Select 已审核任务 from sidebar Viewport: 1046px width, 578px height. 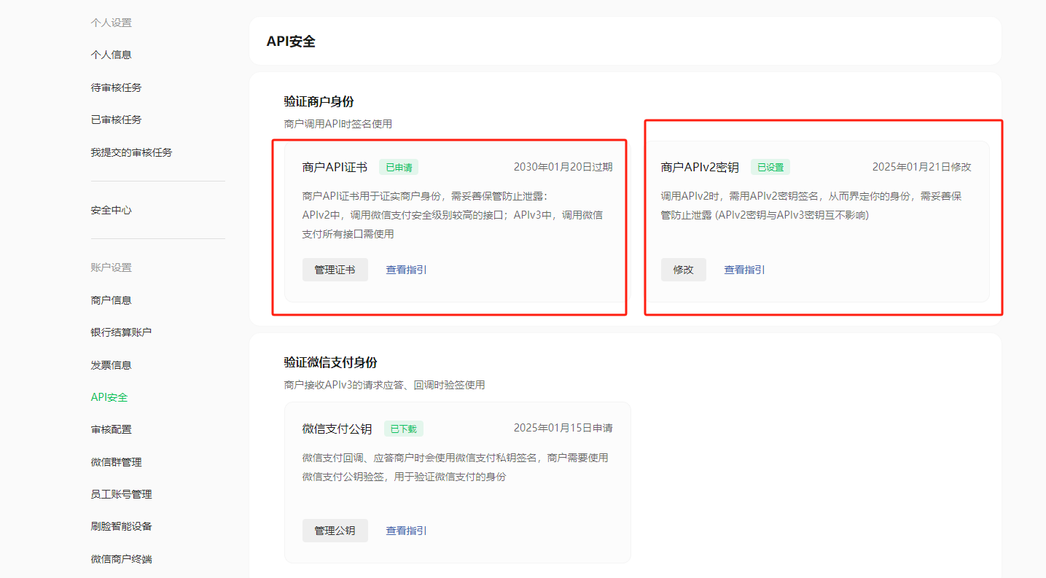pyautogui.click(x=116, y=120)
